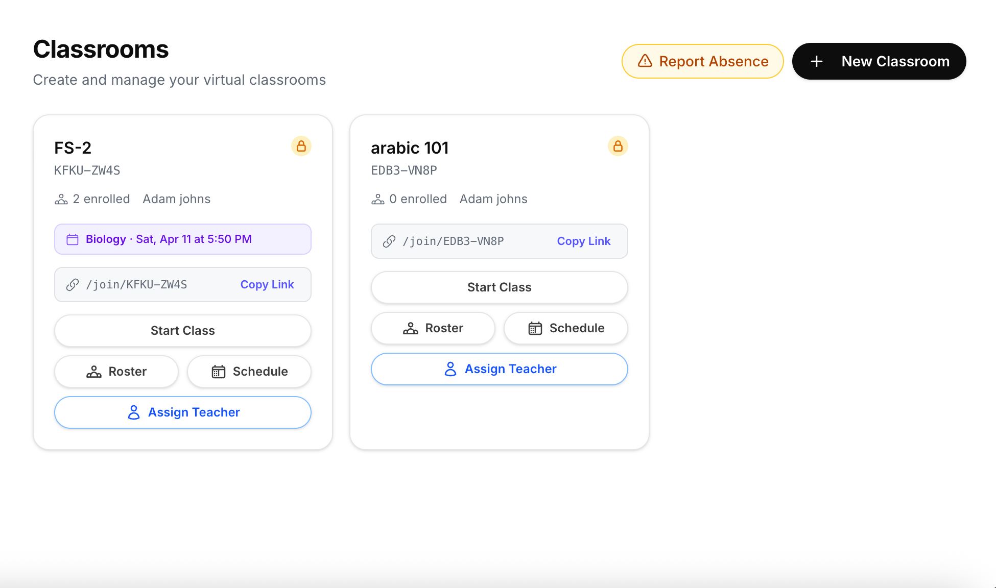The width and height of the screenshot is (996, 588).
Task: Click the lock icon on FS-2 card
Action: coord(301,146)
